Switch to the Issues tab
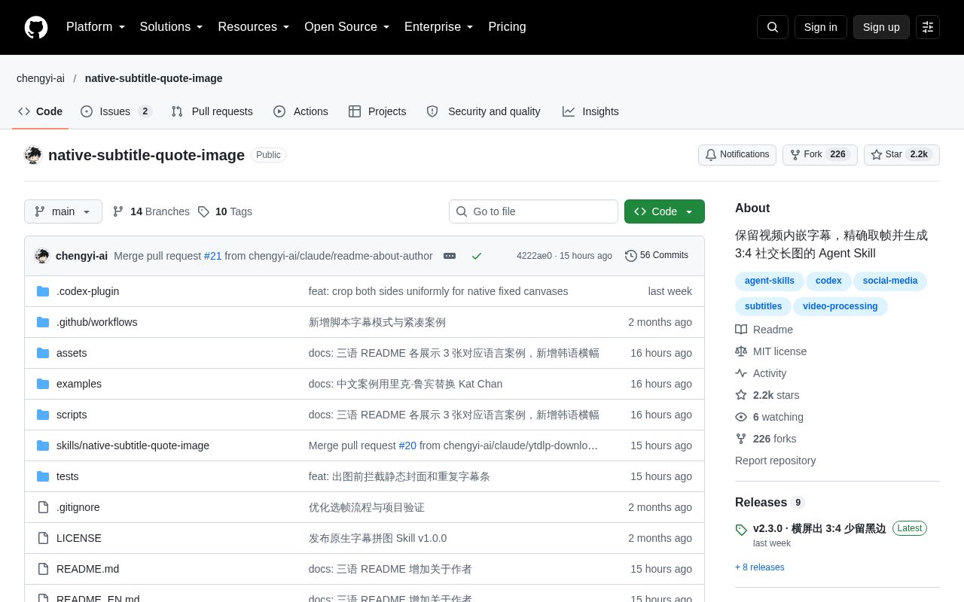 (116, 111)
